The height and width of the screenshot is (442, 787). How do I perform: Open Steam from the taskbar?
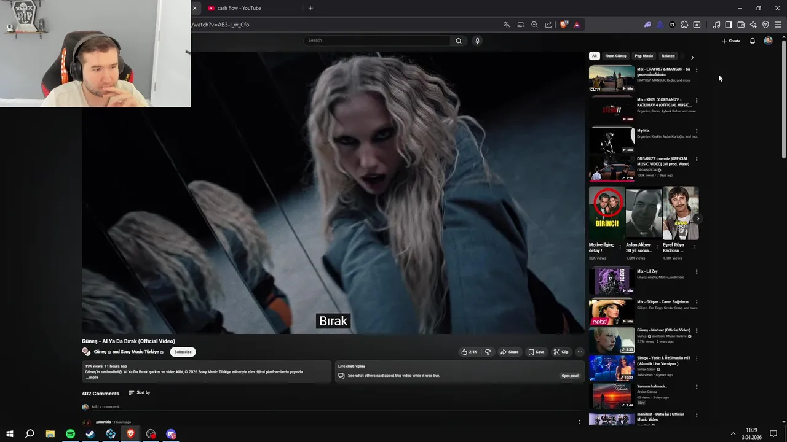90,434
